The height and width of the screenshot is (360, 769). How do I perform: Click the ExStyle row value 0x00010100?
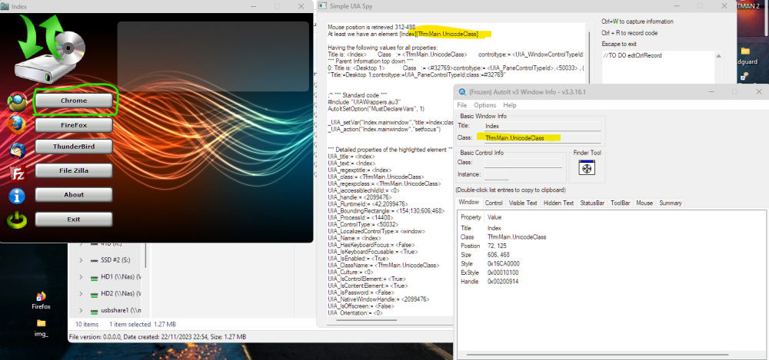coord(503,272)
